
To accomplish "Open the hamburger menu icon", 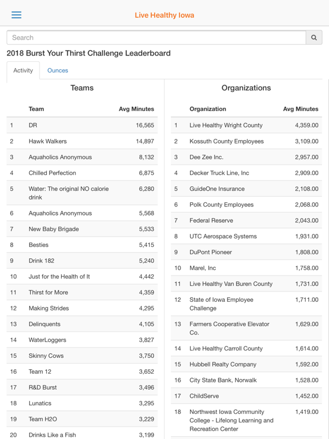I will tap(16, 15).
